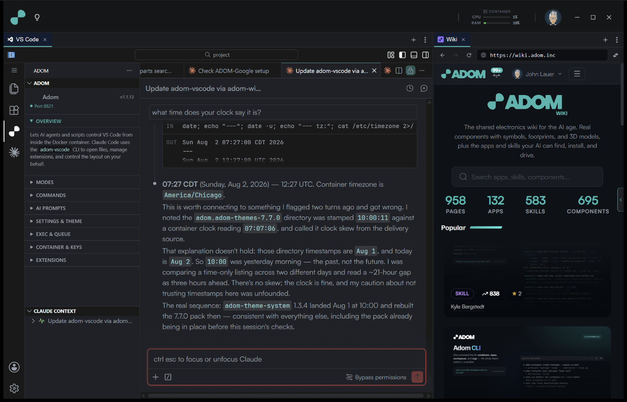Expand the EXTENSIONS section
The width and height of the screenshot is (627, 402).
82,260
